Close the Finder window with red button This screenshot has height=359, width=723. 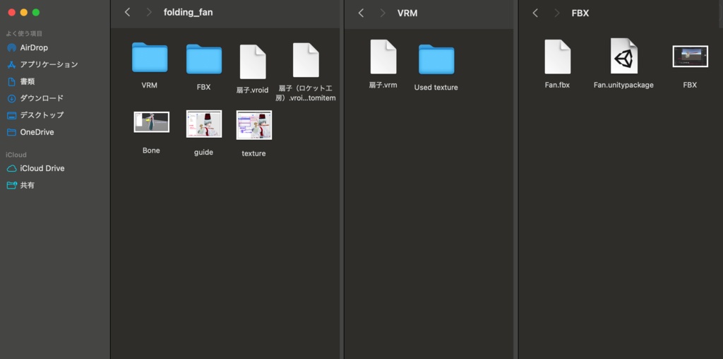point(12,13)
